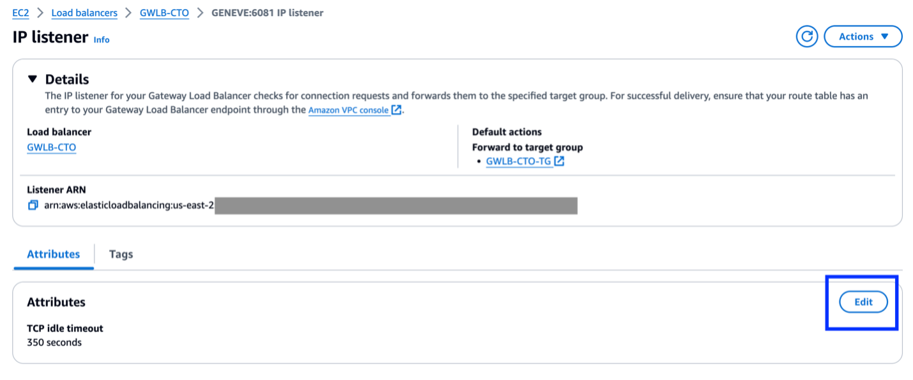
Task: Click external link icon beside Amazon VPC console
Action: [396, 110]
